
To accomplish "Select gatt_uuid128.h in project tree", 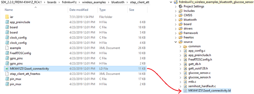I will point(198,69).
